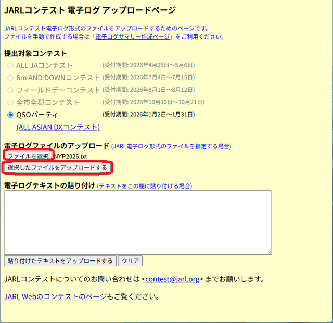Click the note テキストをこの欄に貼り付ける場合
This screenshot has height=323, width=333.
pos(145,186)
